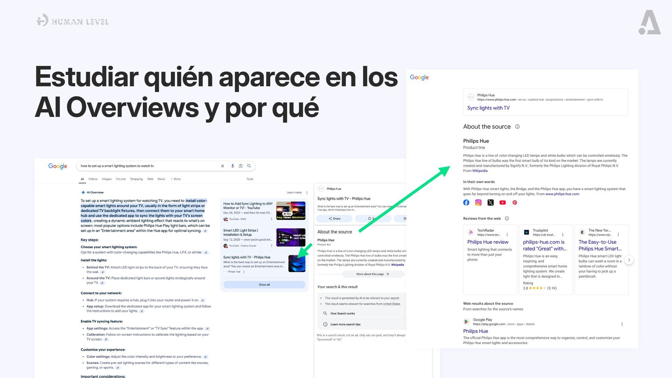
Task: Click inside the Google search input field
Action: click(147, 166)
